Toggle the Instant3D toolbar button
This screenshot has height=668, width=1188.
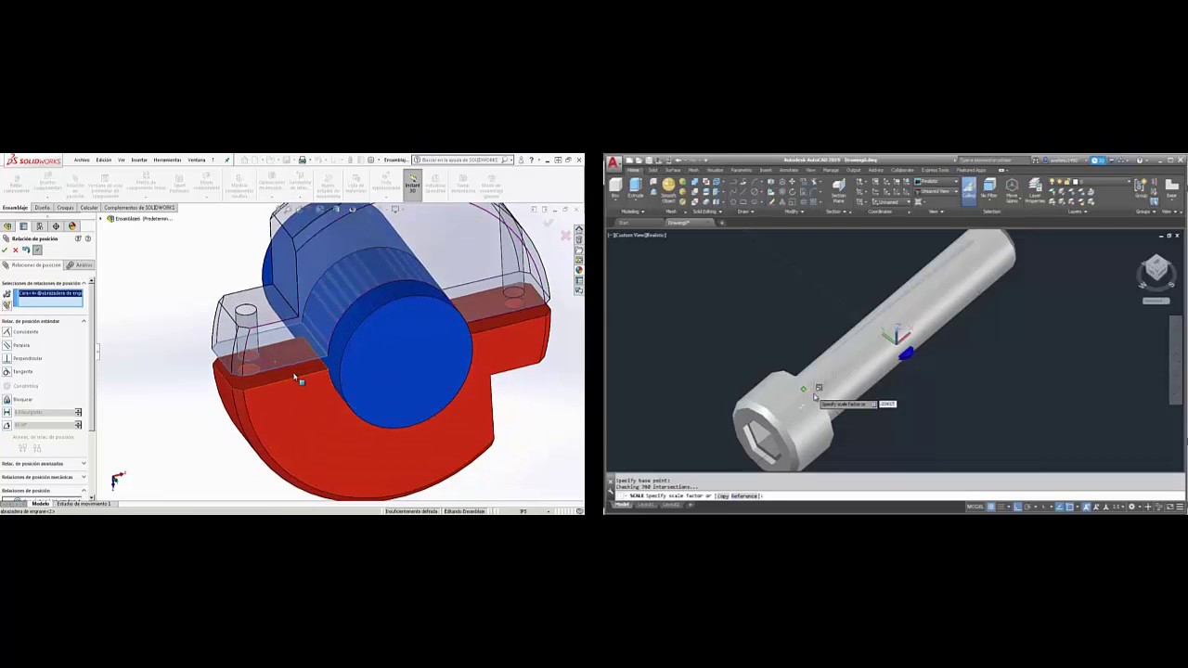pos(412,184)
